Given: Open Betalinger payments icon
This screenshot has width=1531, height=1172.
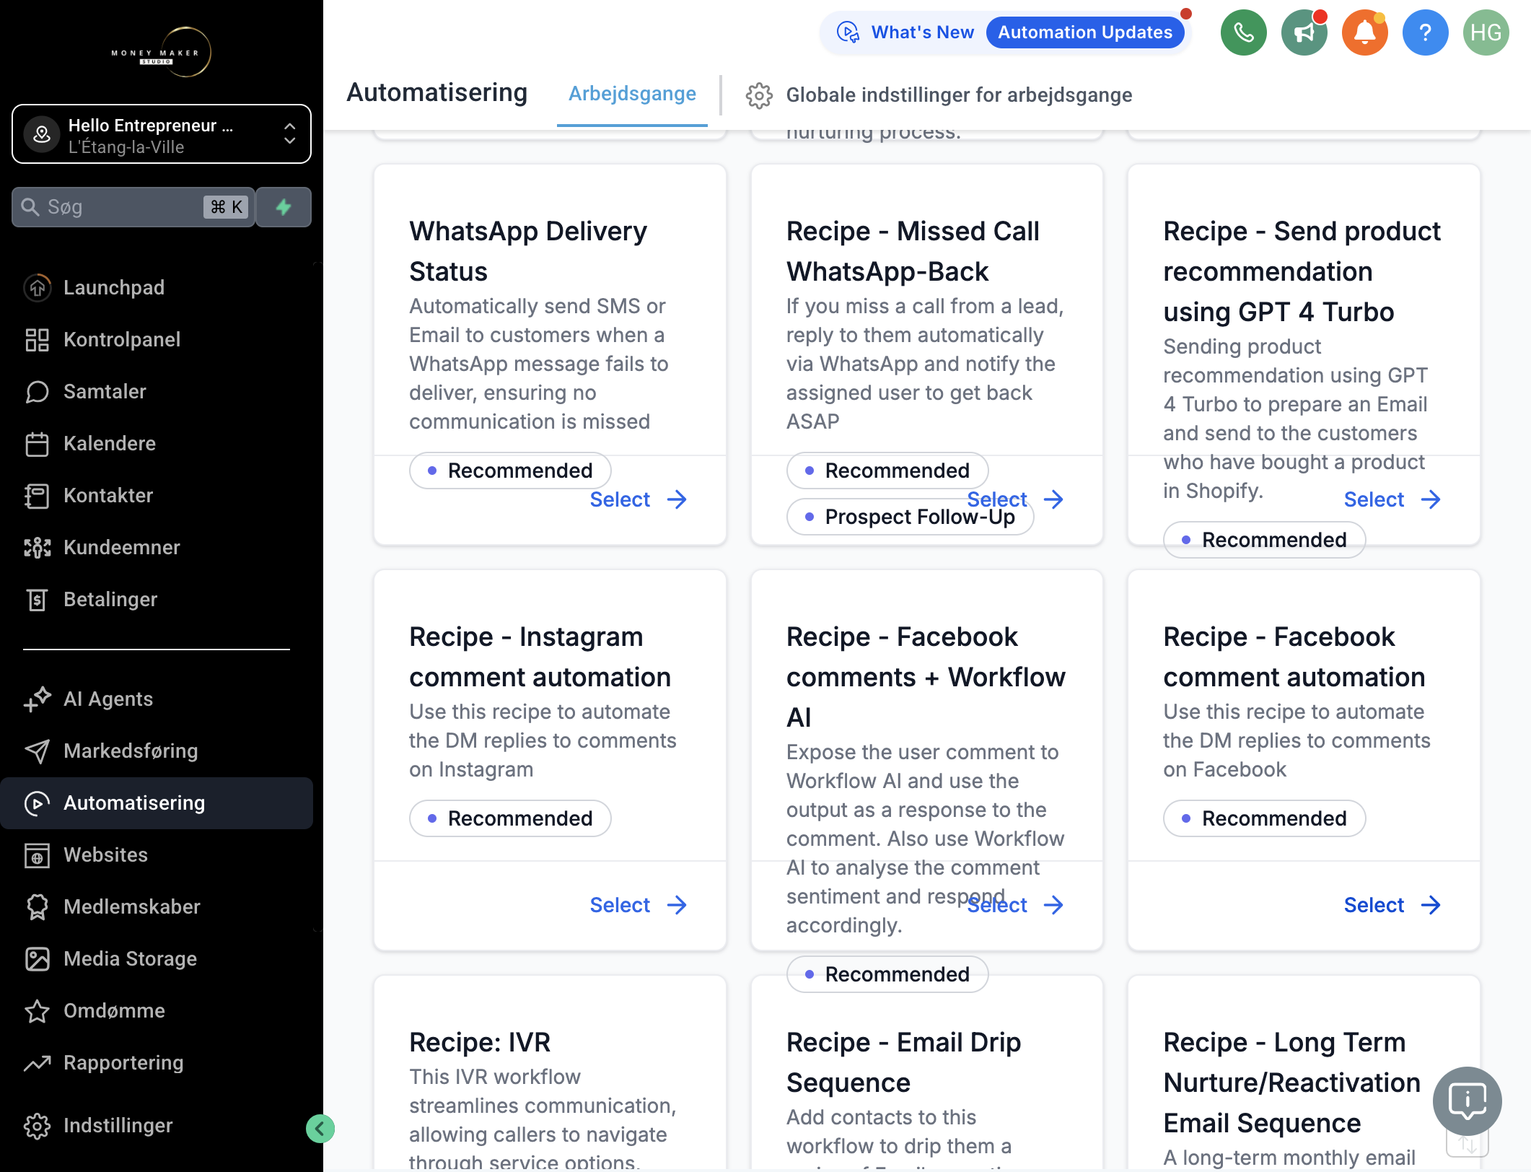Looking at the screenshot, I should pos(37,599).
